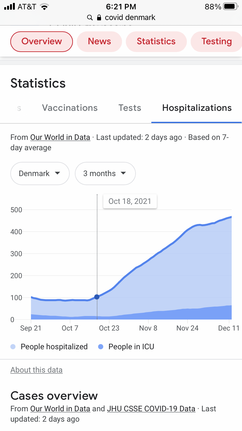
Task: Click the People hospitalized legend dot
Action: 13,347
